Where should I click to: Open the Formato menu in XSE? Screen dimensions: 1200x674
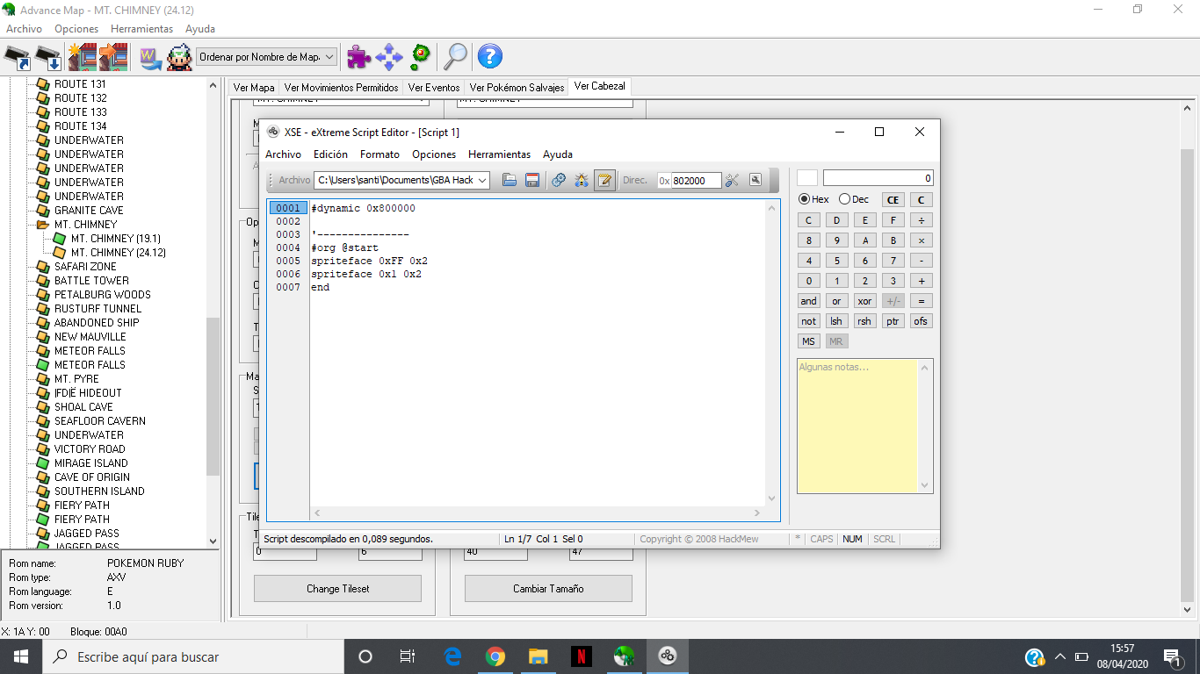pyautogui.click(x=380, y=154)
